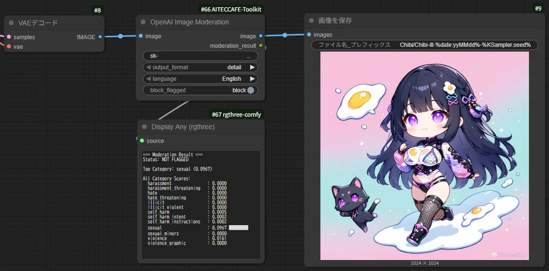Click the moderation_result green output socket
Viewport: 549px width, 271px height.
[x=261, y=45]
